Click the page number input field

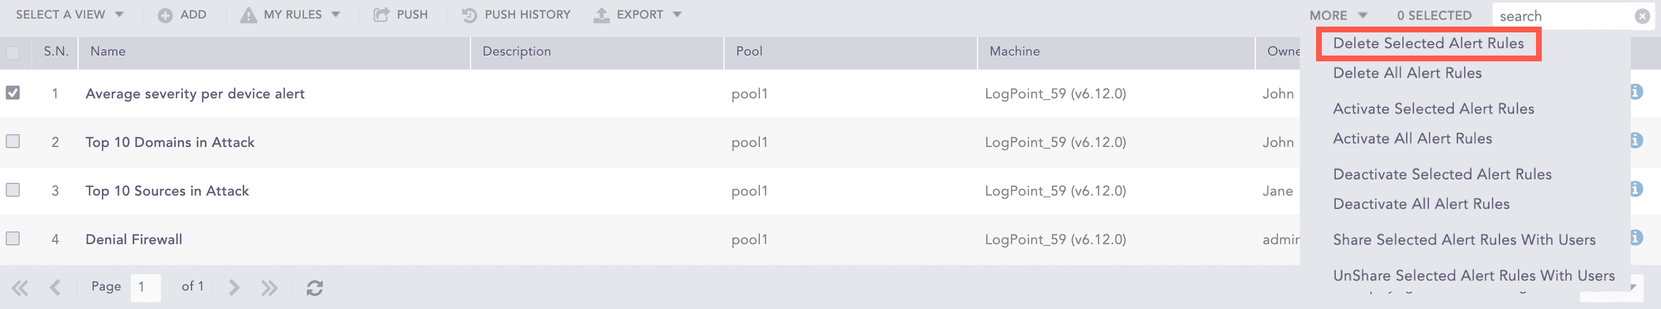tap(145, 287)
